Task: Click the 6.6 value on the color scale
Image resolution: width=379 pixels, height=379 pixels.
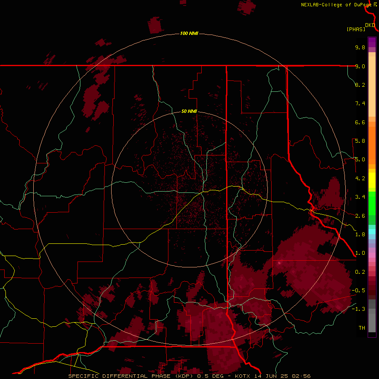Action: tap(360, 122)
